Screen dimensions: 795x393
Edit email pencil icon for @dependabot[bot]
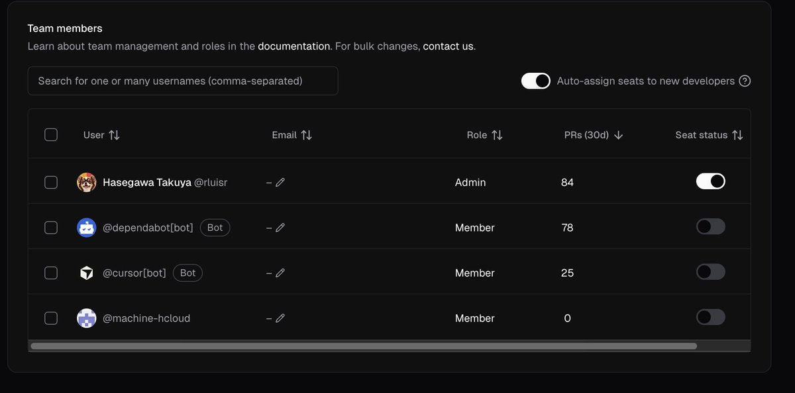tap(280, 228)
